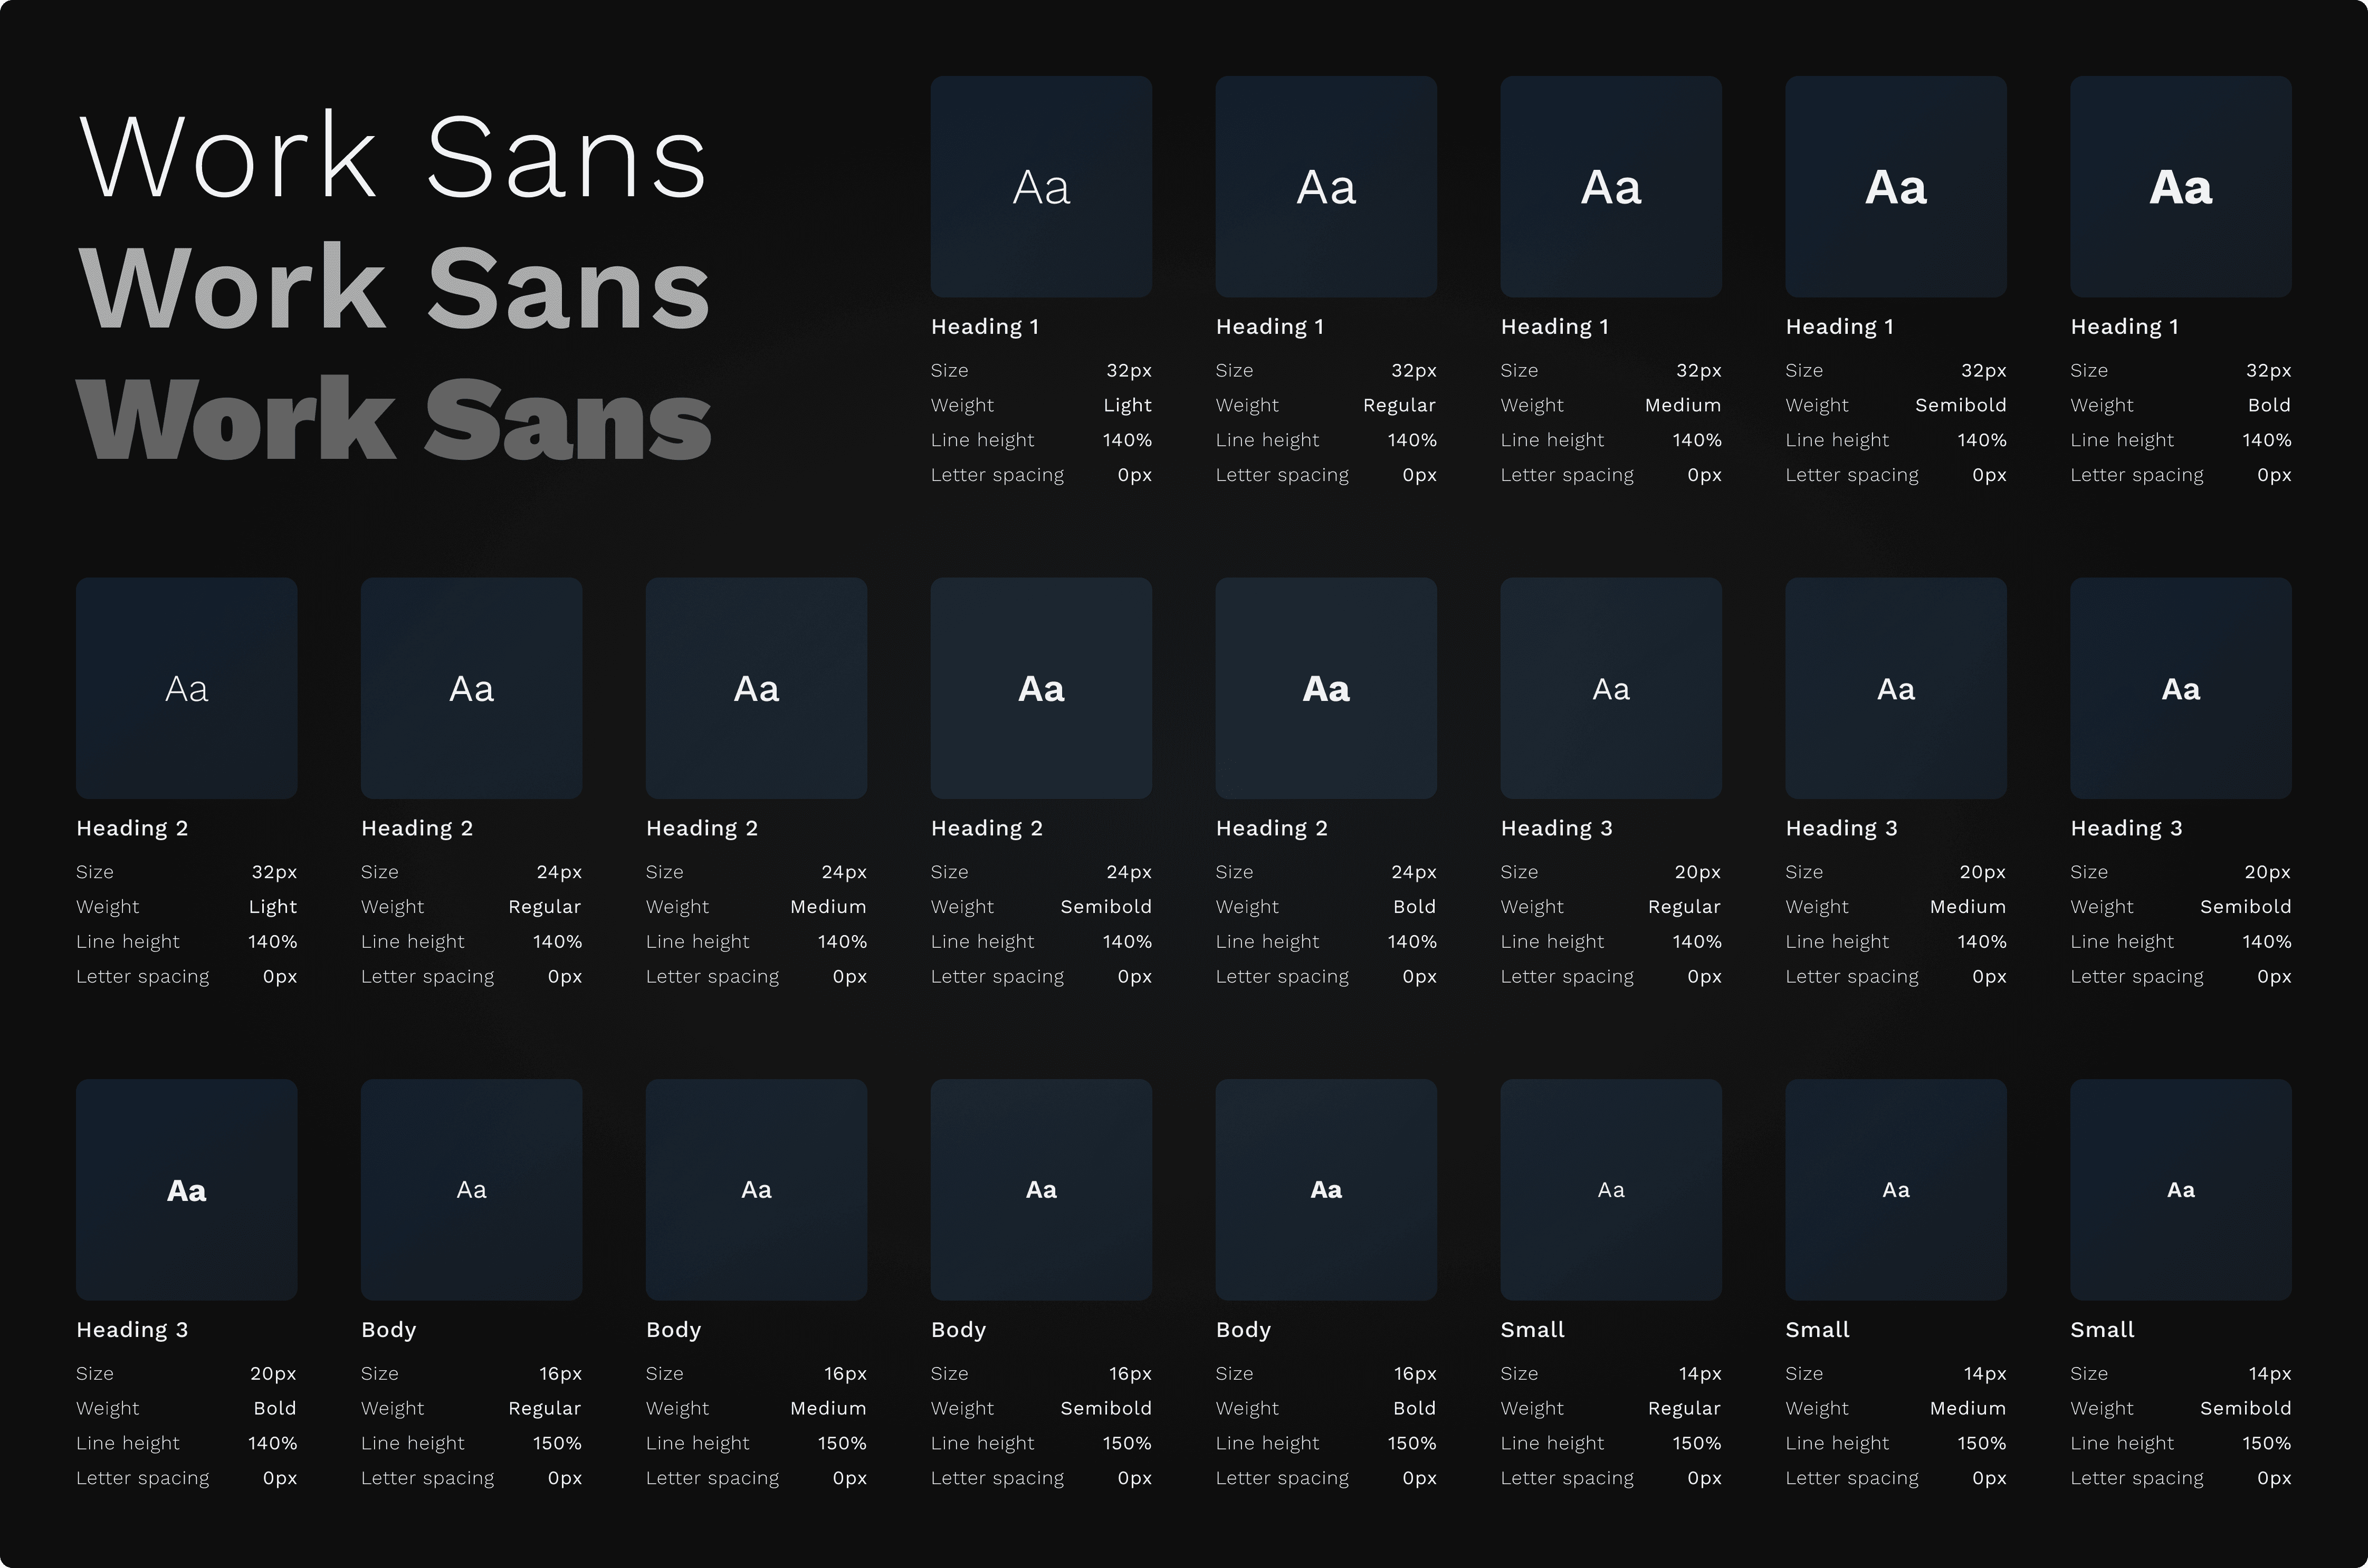Click the Body label above the Medium weight
Image resolution: width=2368 pixels, height=1568 pixels.
[673, 1330]
